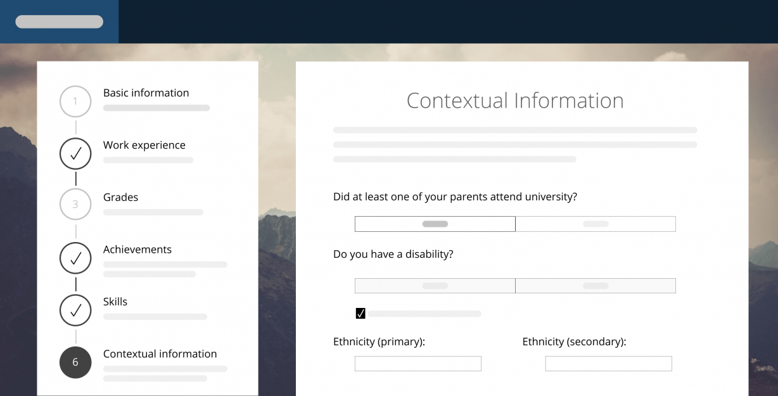Click the step 3 circle for Grades
Viewport: 778px width, 396px height.
[x=75, y=204]
